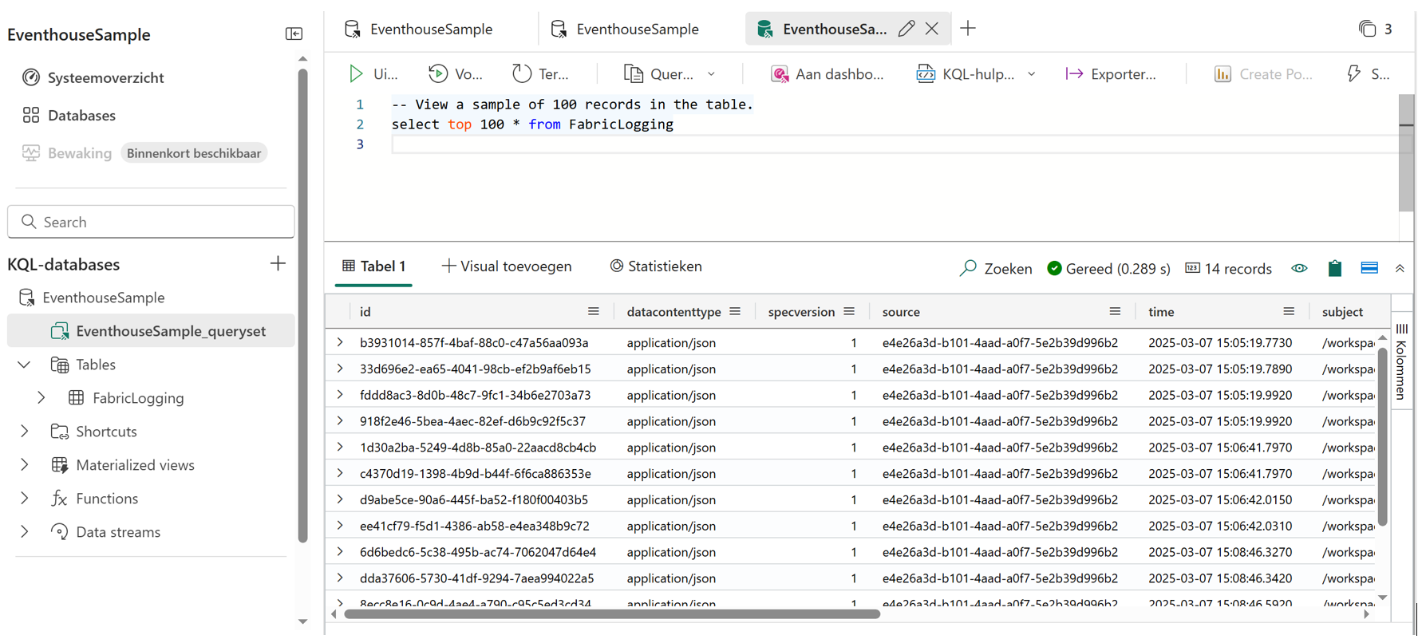The width and height of the screenshot is (1418, 639).
Task: Click into the Search field
Action: [151, 222]
